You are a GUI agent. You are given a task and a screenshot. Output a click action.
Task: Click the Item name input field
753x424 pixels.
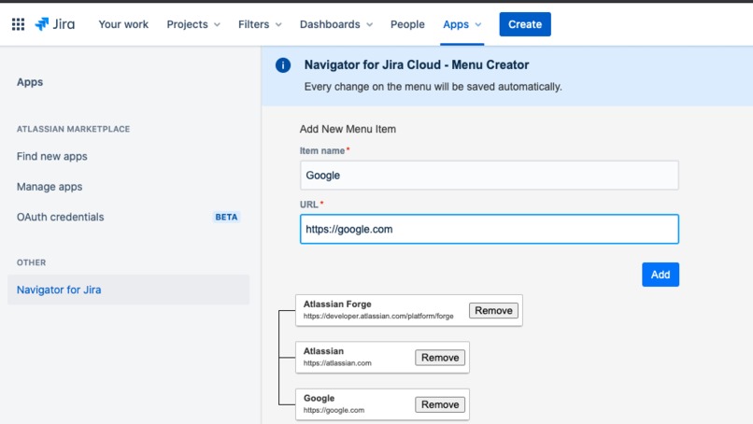(489, 176)
